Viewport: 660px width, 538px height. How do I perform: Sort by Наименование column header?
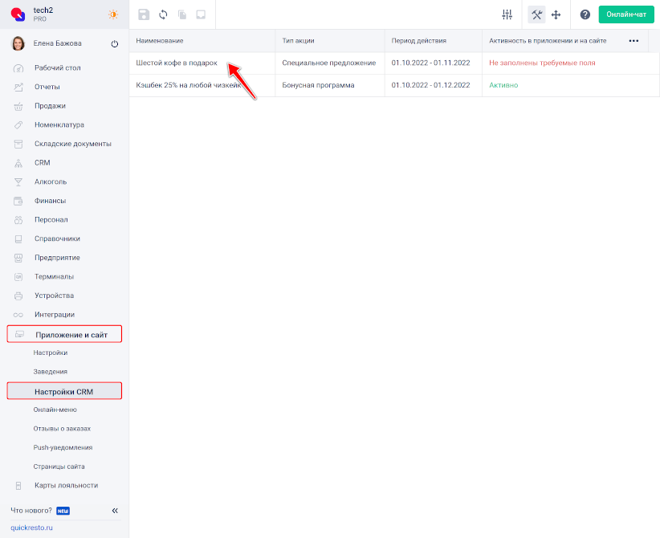[160, 41]
